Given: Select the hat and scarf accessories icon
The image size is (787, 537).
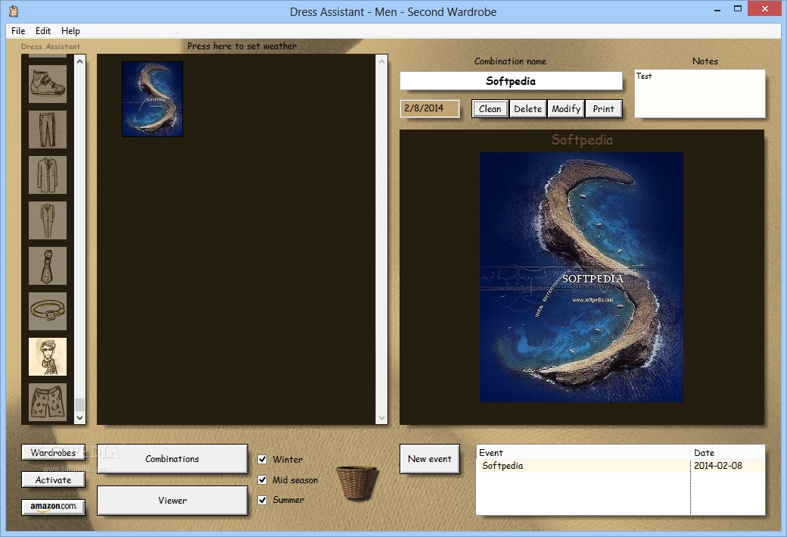Looking at the screenshot, I should (x=48, y=357).
